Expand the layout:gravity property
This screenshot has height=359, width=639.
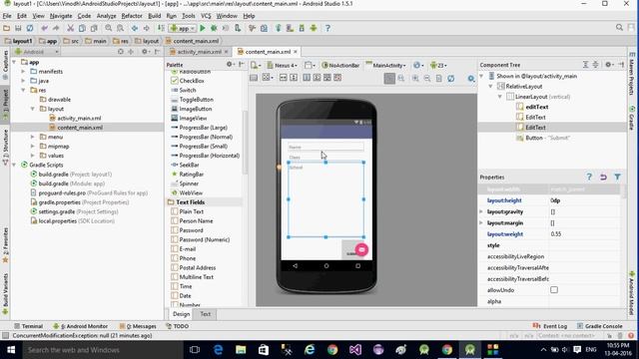(x=481, y=211)
